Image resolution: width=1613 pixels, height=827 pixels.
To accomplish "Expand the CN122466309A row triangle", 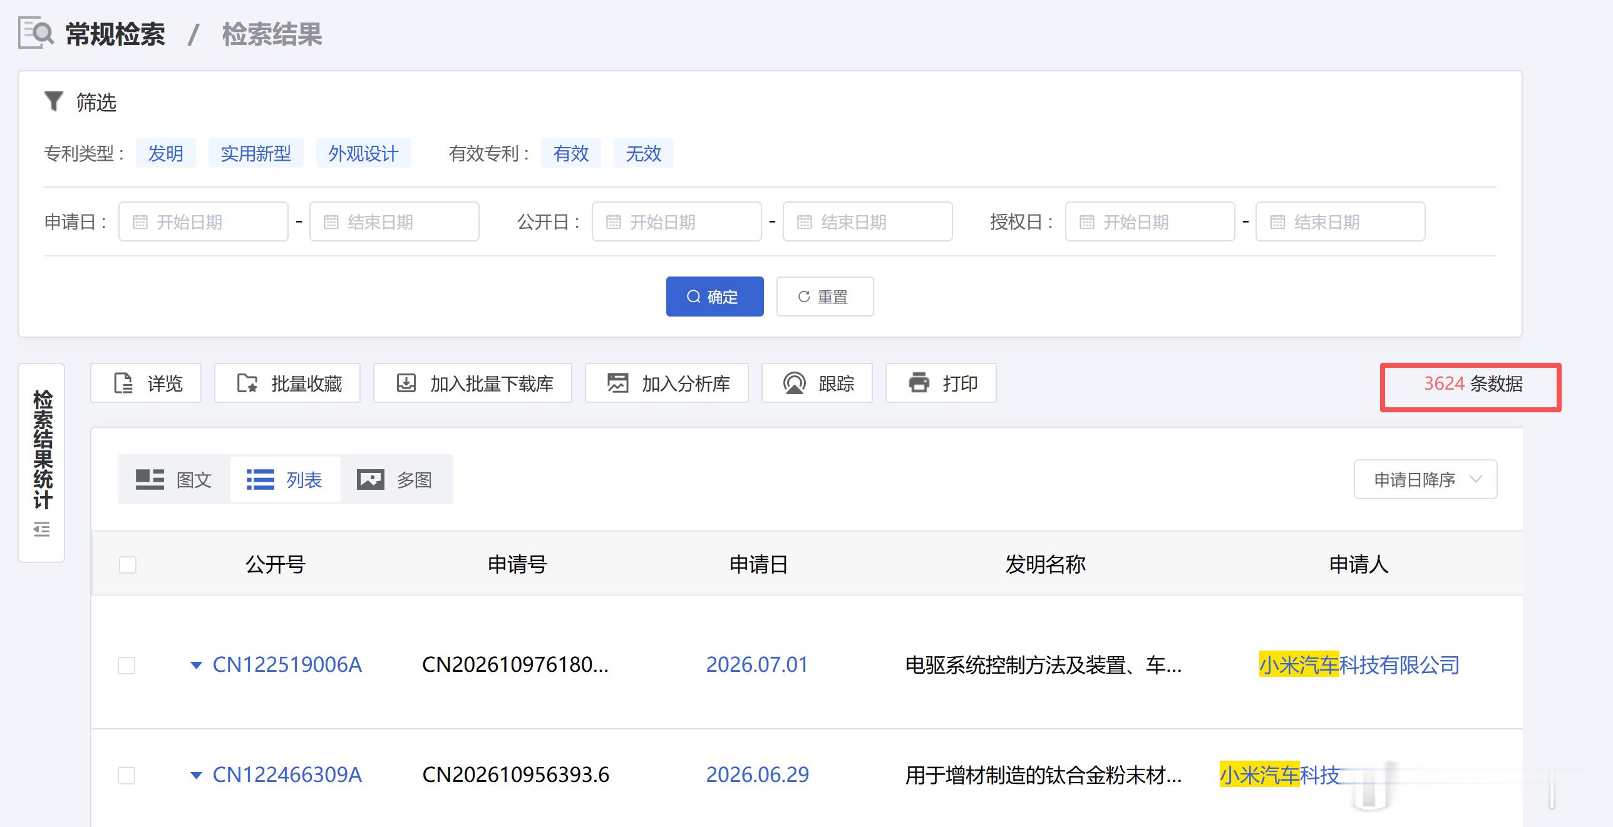I will click(196, 776).
